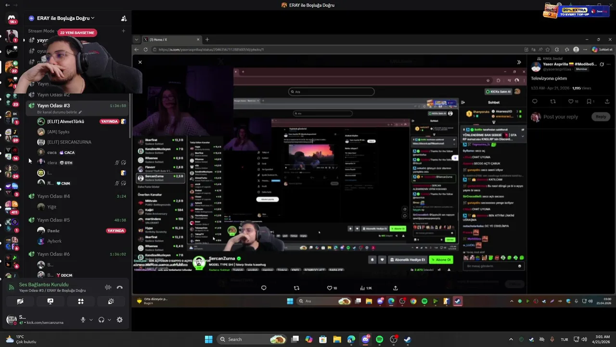Turn on camera in Discord voice panel
Image resolution: width=616 pixels, height=347 pixels.
tap(20, 301)
